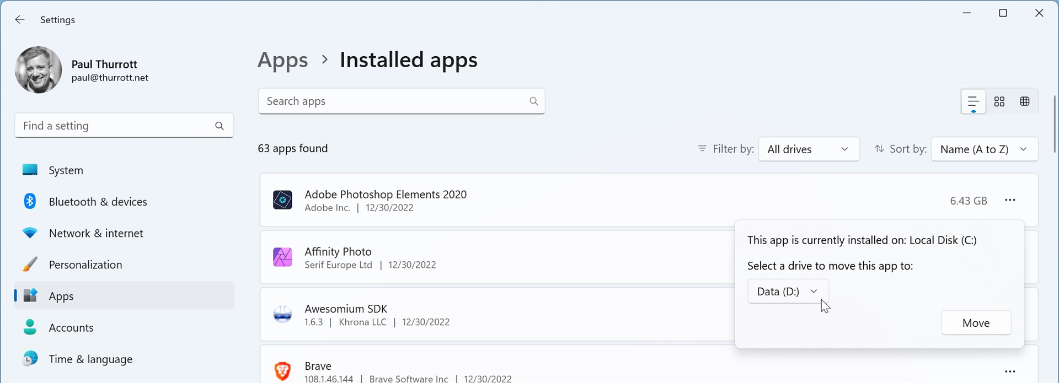The height and width of the screenshot is (383, 1059).
Task: Expand the Filter by All drives dropdown
Action: coord(809,149)
